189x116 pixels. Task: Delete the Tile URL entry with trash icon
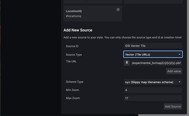coord(127,63)
